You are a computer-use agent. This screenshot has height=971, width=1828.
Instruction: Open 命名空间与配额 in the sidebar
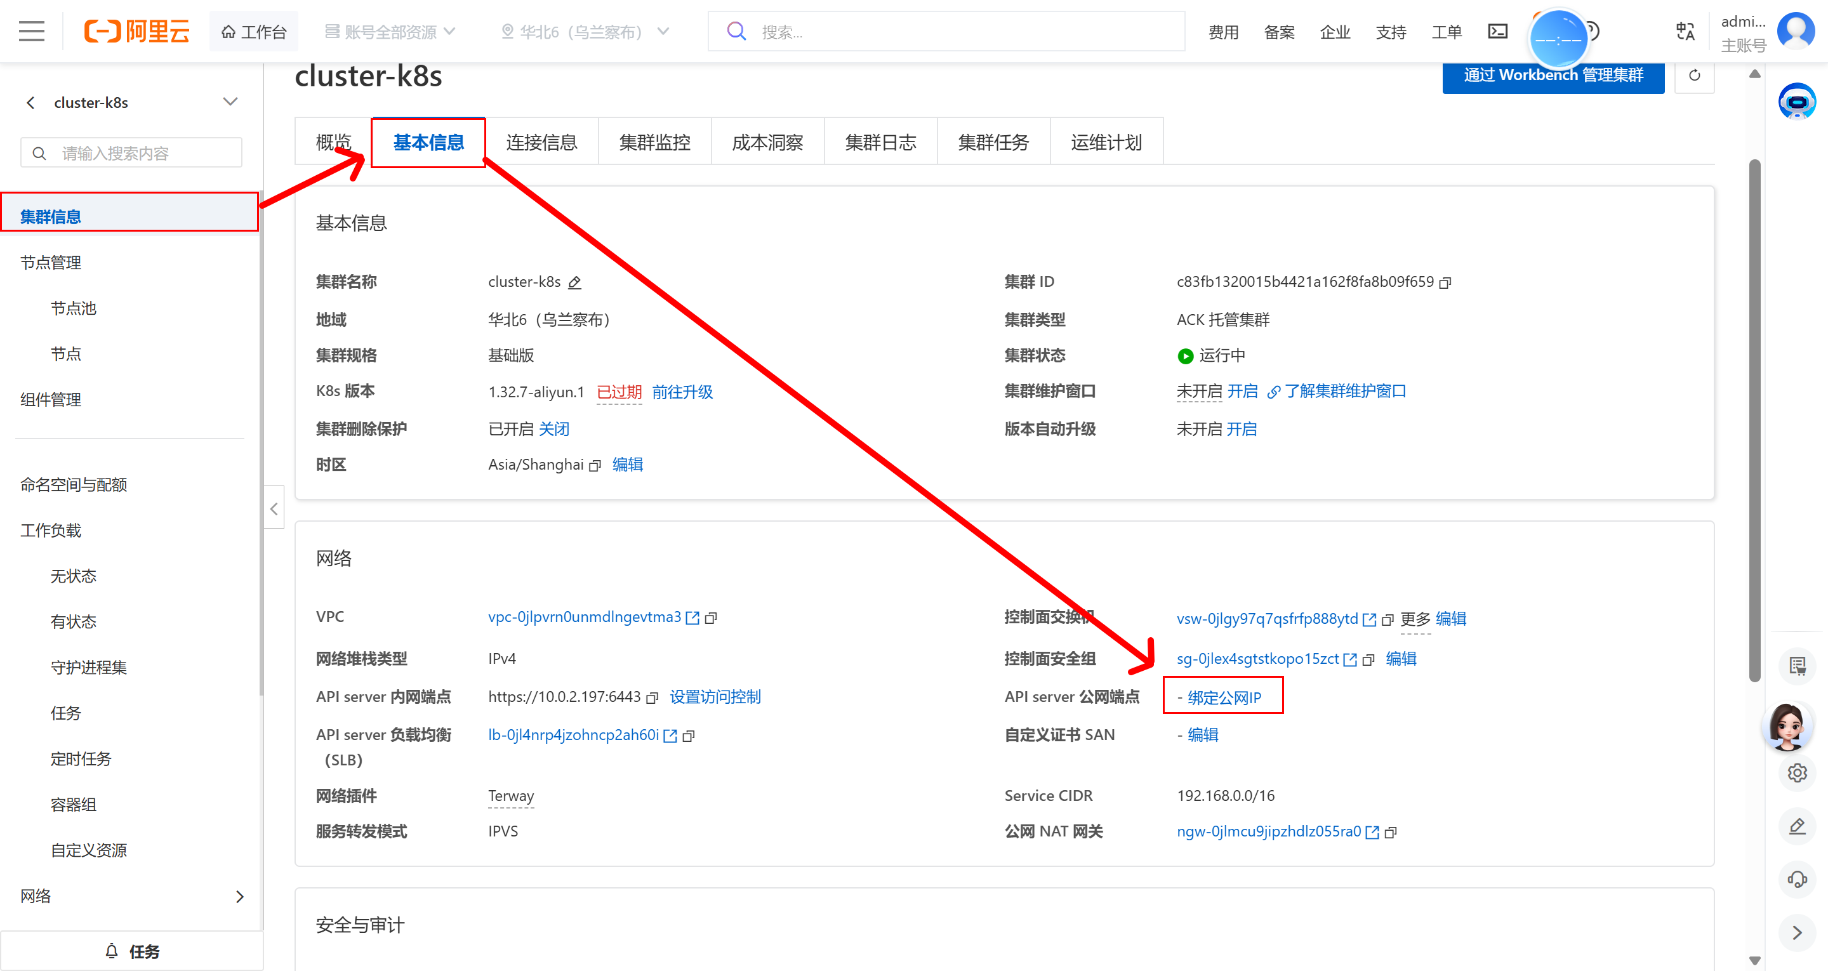(x=74, y=485)
